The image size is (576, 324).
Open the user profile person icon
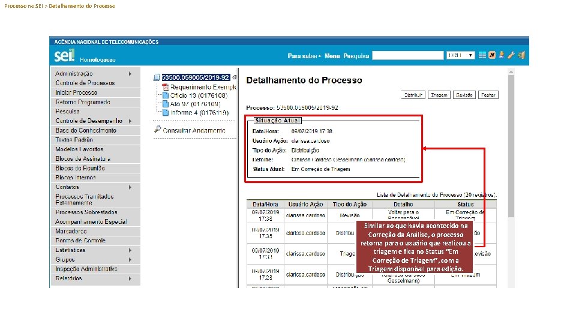tap(502, 55)
